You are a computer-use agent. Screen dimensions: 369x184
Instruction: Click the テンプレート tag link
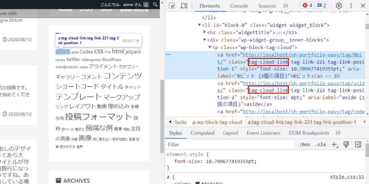coord(79,97)
